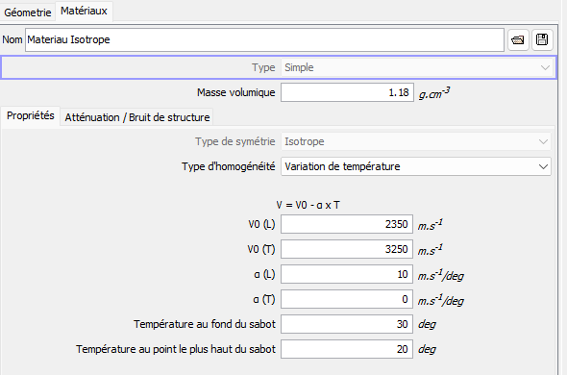Click the formula text 'V = V0 - α x T'
This screenshot has height=375, width=567.
click(x=308, y=205)
